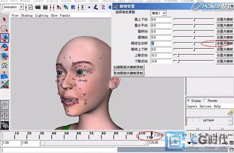Open the character set dropdown arrow

pos(189,143)
